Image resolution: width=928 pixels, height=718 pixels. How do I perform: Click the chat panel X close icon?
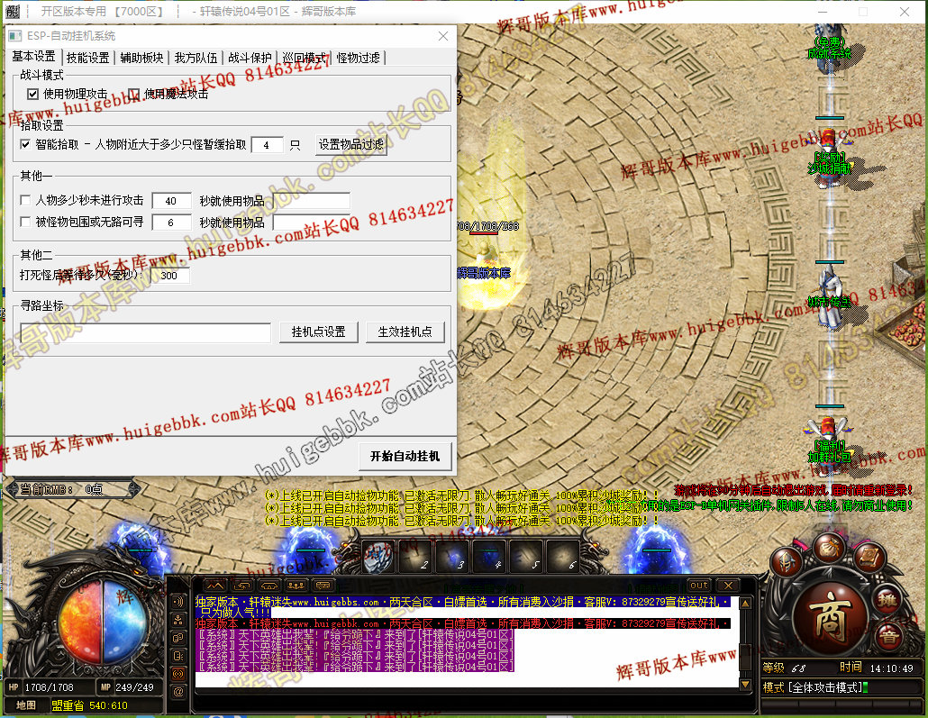click(729, 586)
